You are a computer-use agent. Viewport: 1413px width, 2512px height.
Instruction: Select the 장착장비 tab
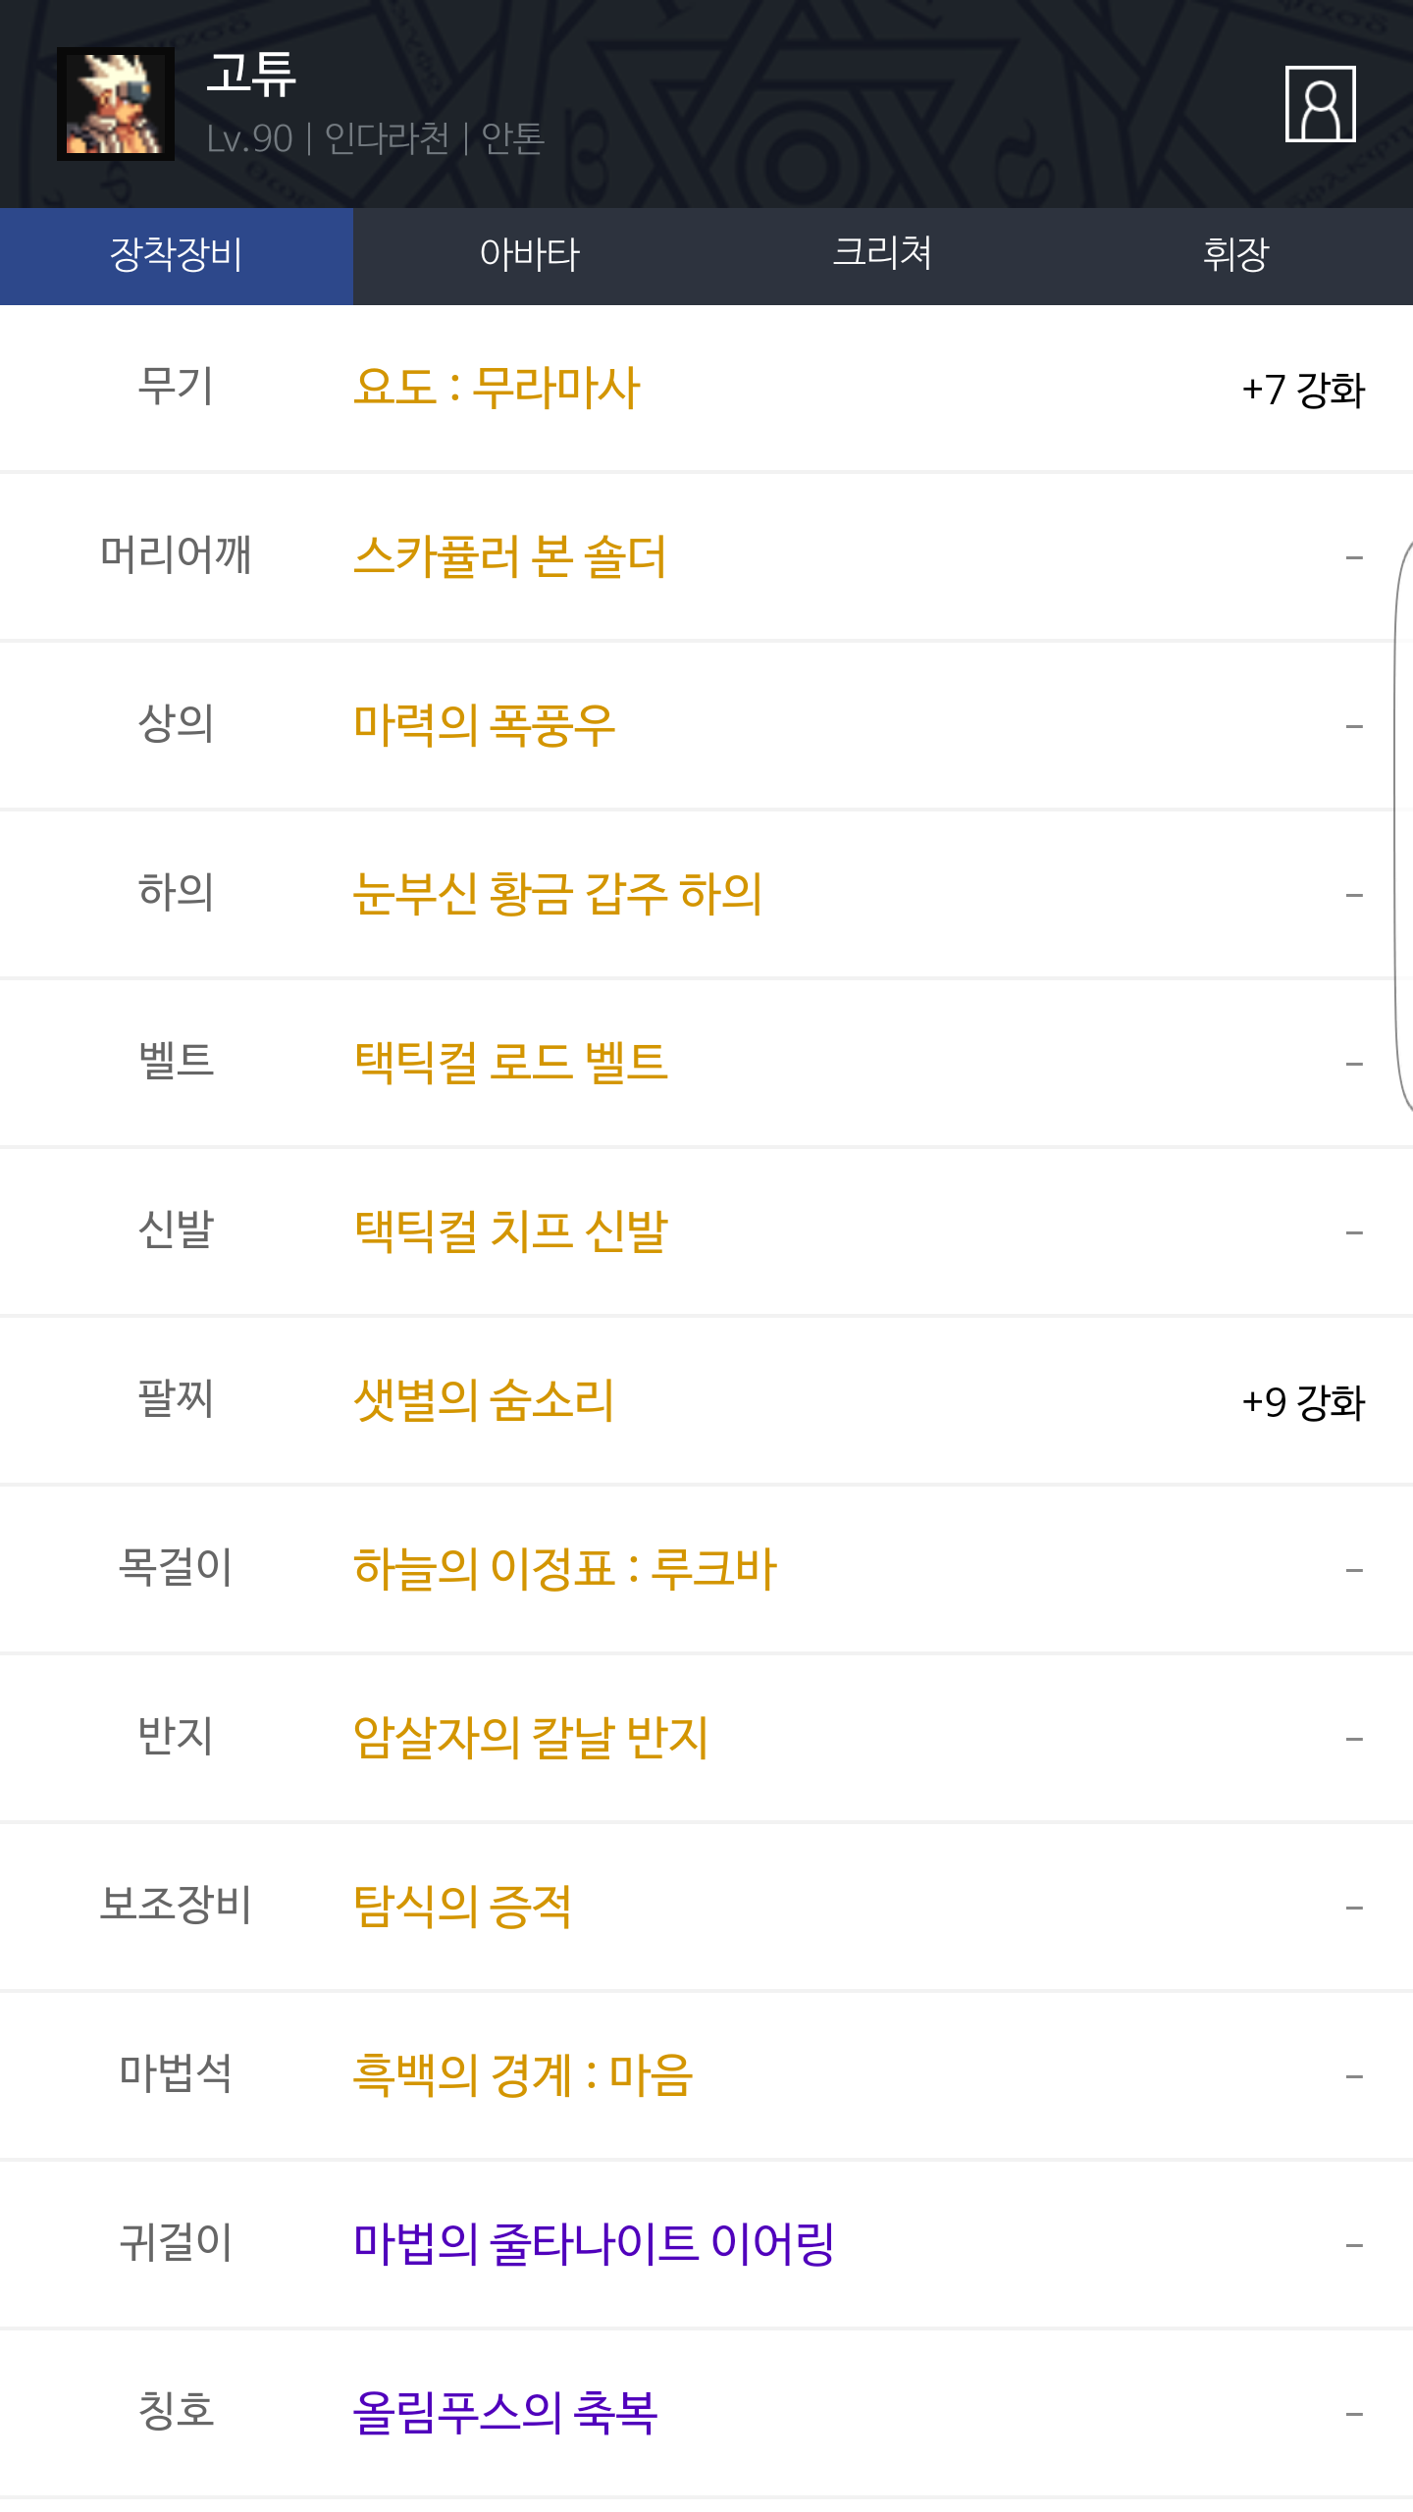point(177,255)
